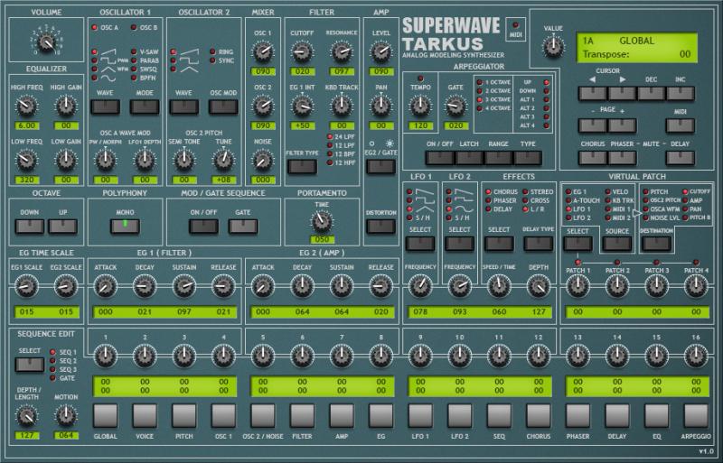Viewport: 723px width, 463px height.
Task: Click the green LCD display
Action: pos(637,48)
